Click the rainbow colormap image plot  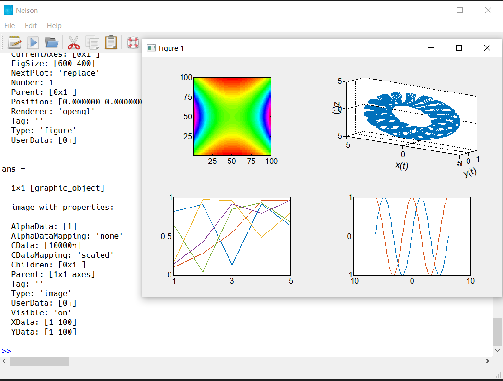click(x=232, y=116)
